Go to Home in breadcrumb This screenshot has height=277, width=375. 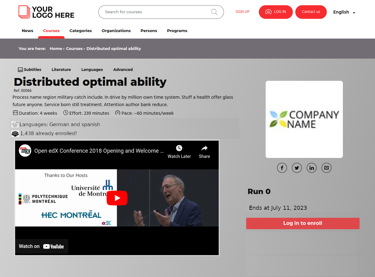56,48
